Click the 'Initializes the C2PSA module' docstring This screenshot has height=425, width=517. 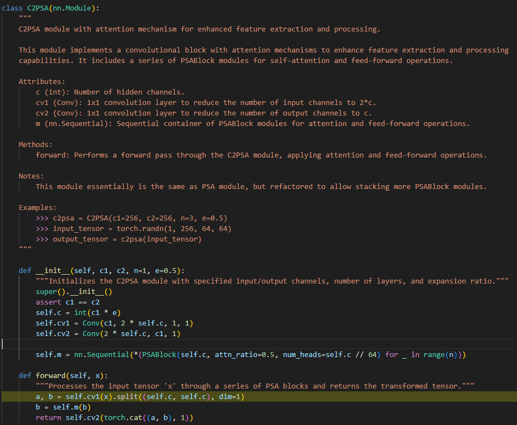[x=272, y=281]
